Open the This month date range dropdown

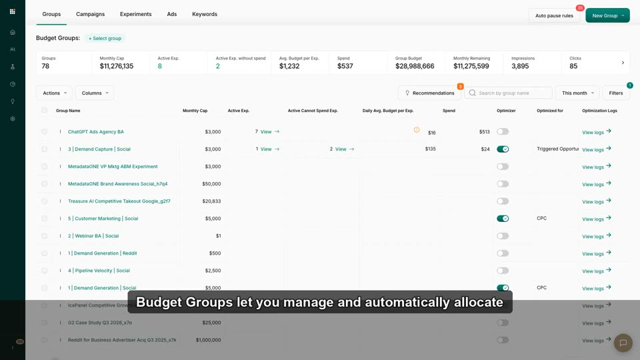(577, 93)
